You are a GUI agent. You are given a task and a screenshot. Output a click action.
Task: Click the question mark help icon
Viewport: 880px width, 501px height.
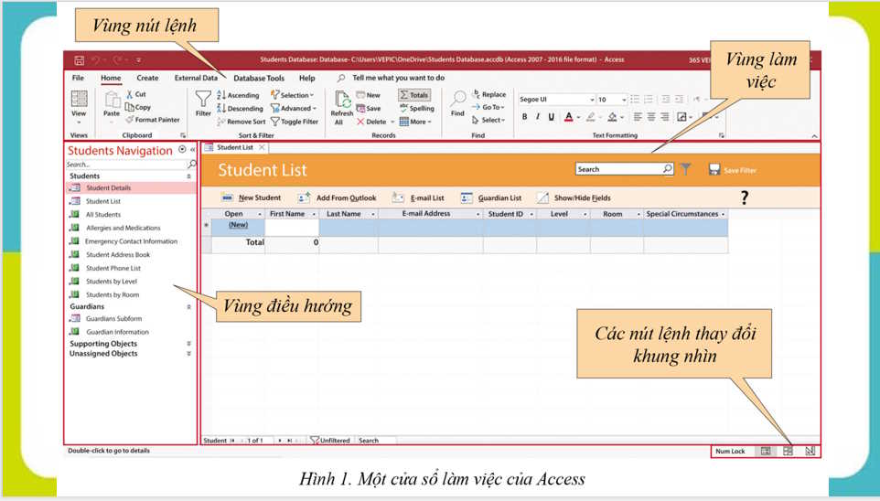(x=745, y=197)
